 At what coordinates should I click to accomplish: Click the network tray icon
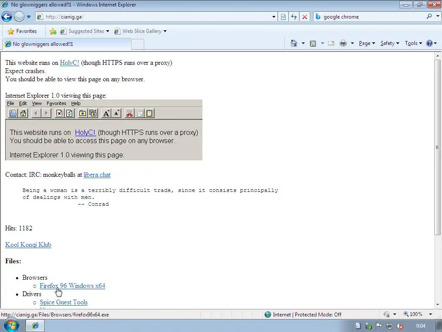pyautogui.click(x=389, y=326)
